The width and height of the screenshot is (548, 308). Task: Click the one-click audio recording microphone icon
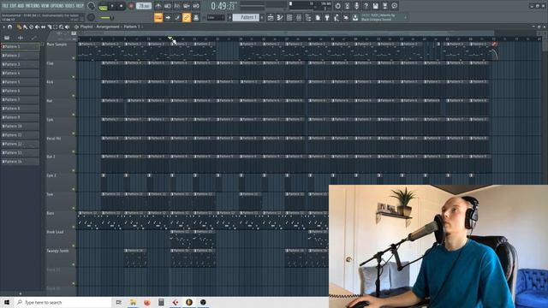(x=356, y=6)
